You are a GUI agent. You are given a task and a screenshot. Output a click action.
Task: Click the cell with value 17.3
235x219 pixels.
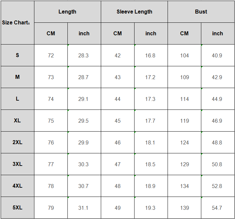pyautogui.click(x=150, y=99)
